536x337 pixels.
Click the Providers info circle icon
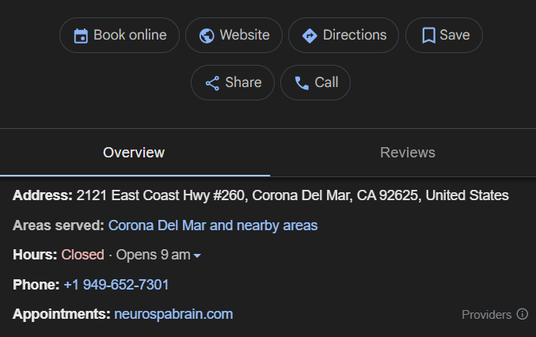coord(522,314)
